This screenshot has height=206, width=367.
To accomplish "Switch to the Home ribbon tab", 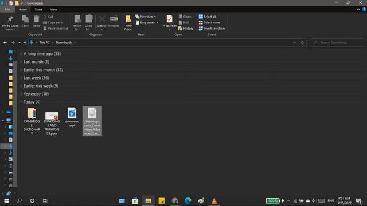I will [x=23, y=9].
